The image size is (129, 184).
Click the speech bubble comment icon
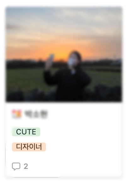(16, 166)
